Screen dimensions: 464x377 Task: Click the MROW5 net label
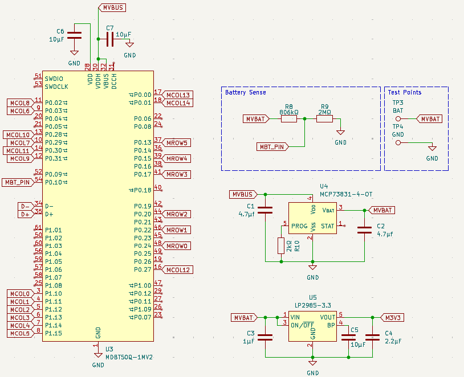click(178, 142)
